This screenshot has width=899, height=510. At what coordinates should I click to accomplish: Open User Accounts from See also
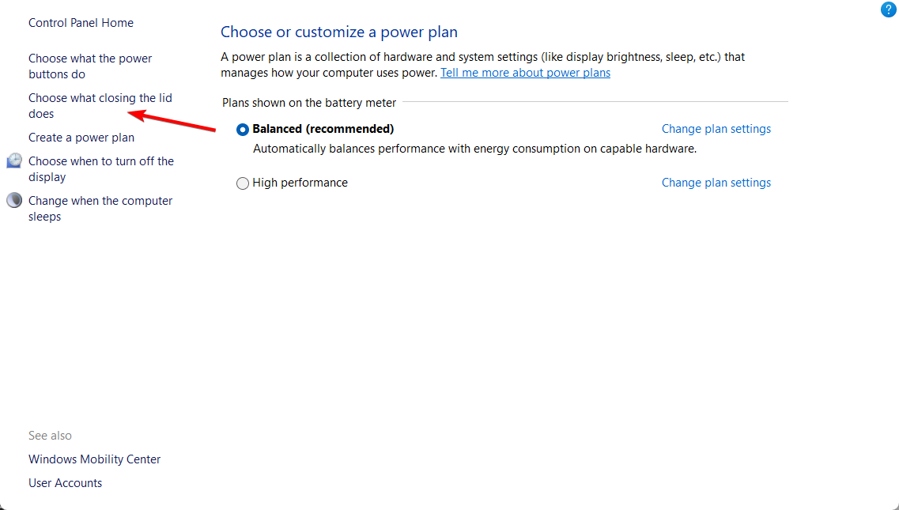[65, 483]
